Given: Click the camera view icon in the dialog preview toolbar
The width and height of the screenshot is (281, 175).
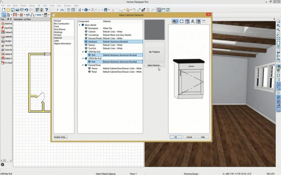Looking at the screenshot, I should [x=187, y=21].
